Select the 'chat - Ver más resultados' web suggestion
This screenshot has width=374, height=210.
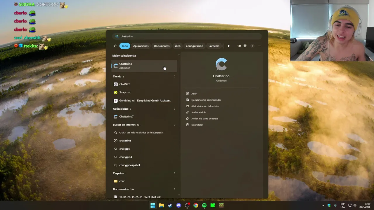(x=144, y=132)
